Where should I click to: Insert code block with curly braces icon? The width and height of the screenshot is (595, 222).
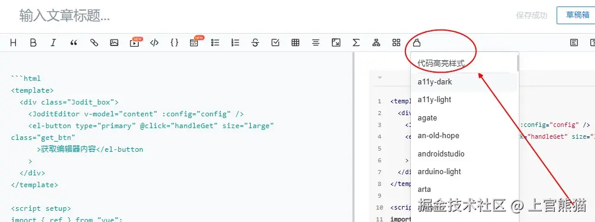tap(175, 43)
